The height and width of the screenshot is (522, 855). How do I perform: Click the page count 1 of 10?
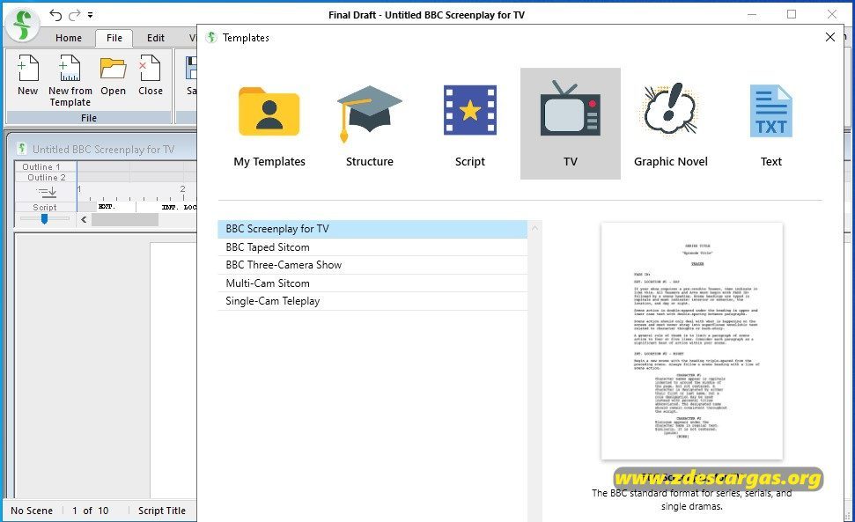(90, 511)
